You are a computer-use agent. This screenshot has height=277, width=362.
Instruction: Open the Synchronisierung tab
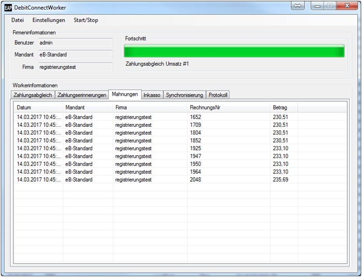pos(184,95)
